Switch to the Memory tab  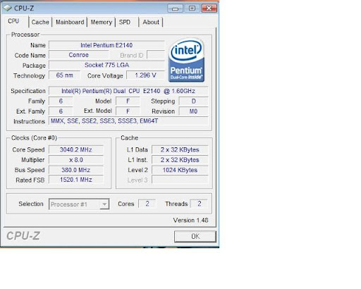(102, 22)
